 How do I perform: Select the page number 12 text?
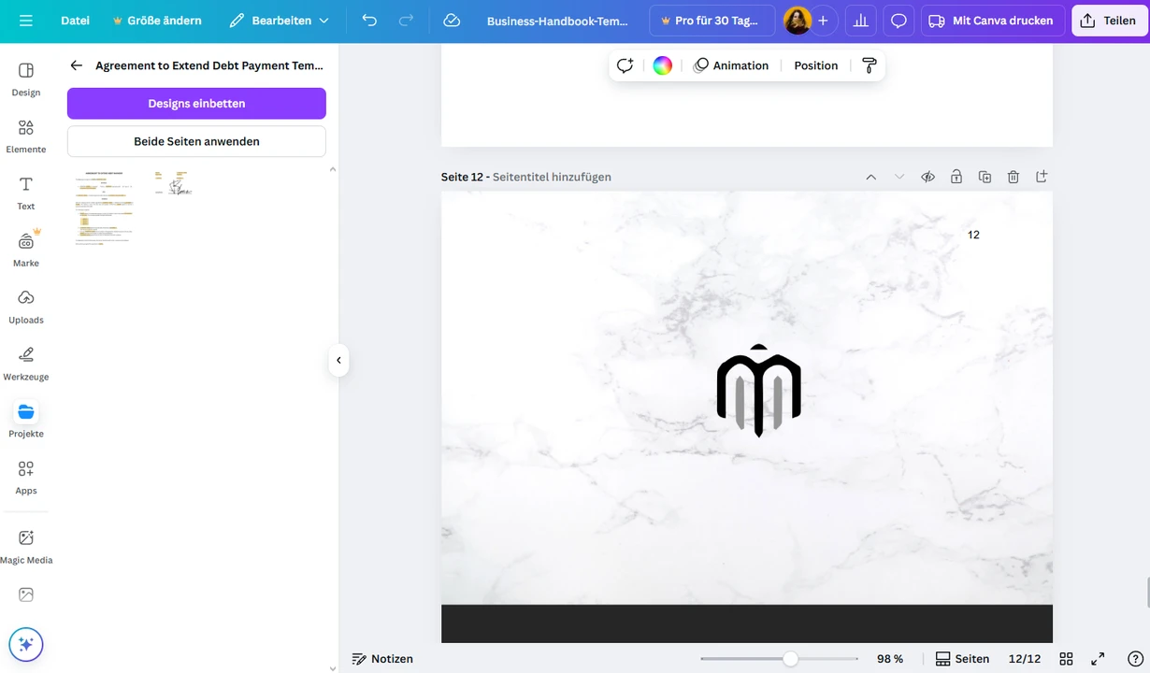tap(973, 235)
